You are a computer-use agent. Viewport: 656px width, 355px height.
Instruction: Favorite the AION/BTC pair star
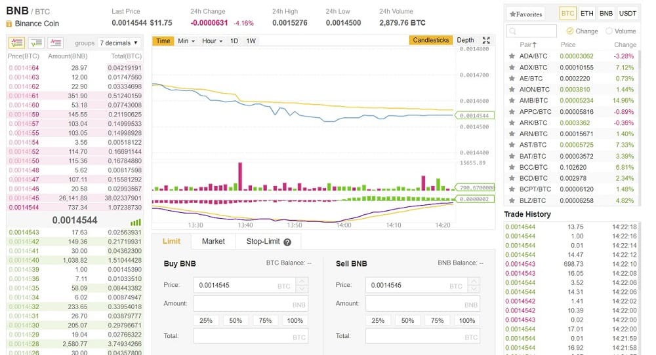pyautogui.click(x=511, y=89)
